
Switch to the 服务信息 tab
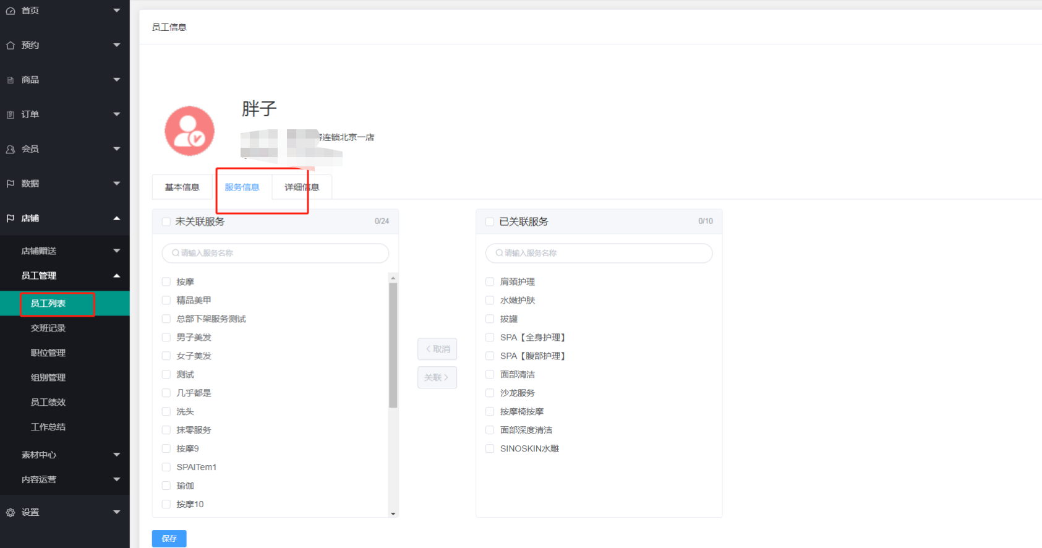[x=242, y=187]
